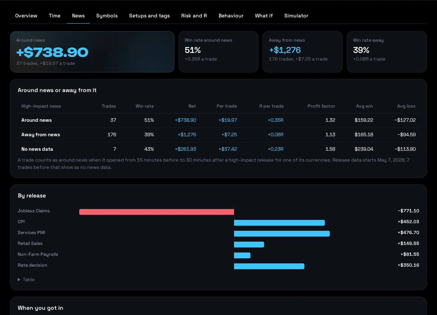Click the Around news +$738.90 summary card
The image size is (437, 315).
(x=92, y=52)
